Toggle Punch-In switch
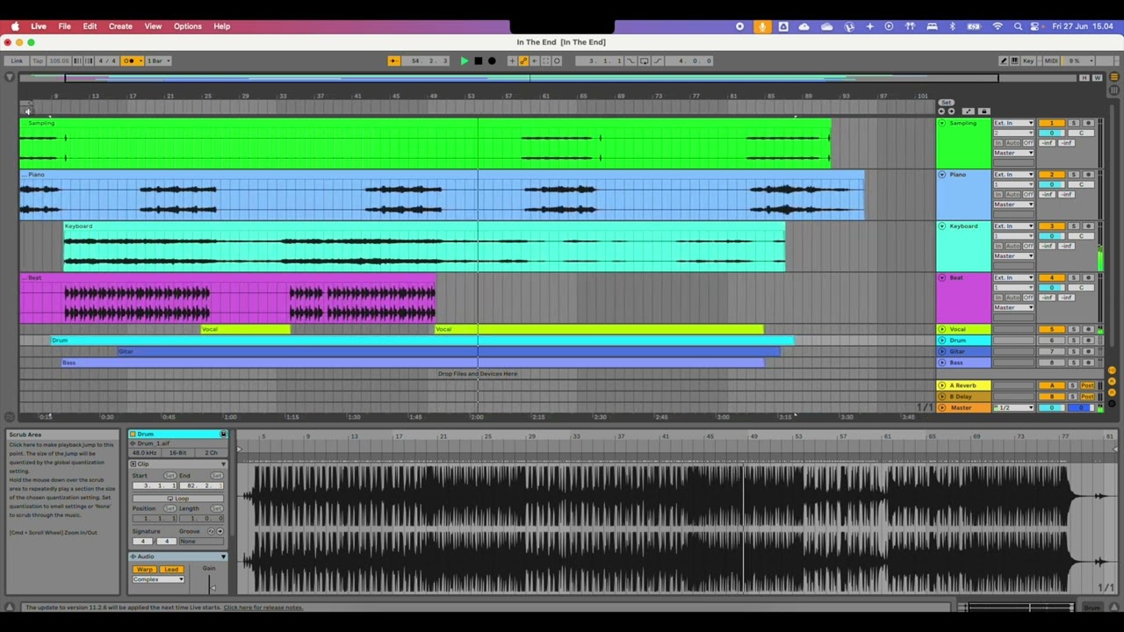The image size is (1124, 632). (x=629, y=61)
